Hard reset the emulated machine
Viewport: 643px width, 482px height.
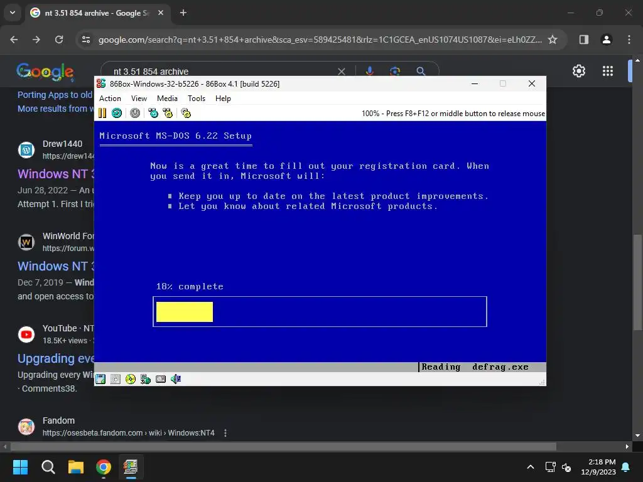tap(116, 113)
